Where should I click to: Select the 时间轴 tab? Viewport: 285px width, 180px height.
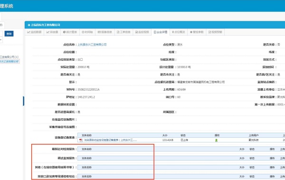tap(87, 32)
